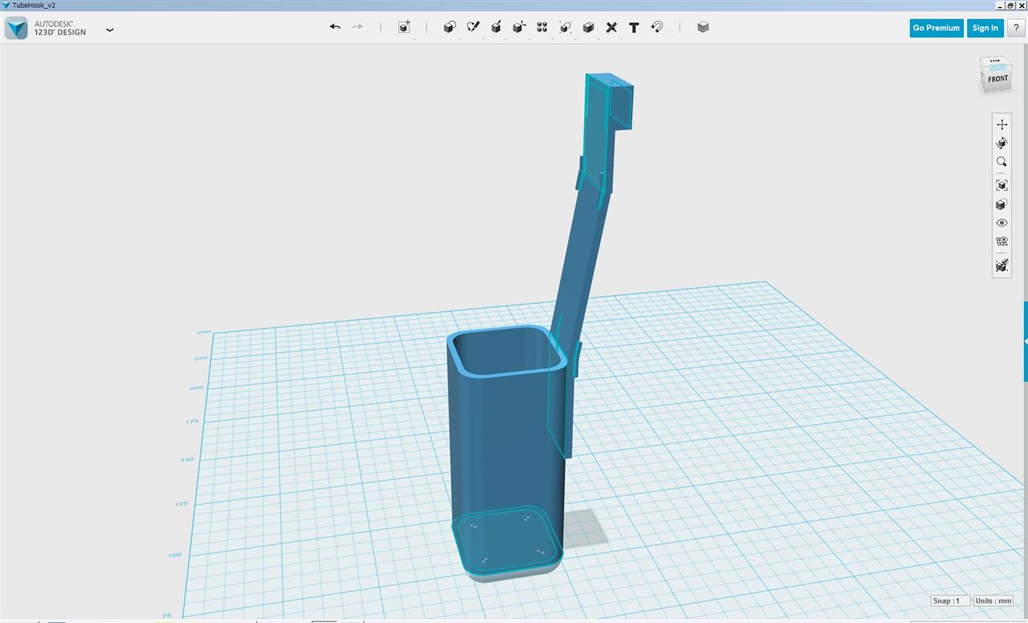Select the angled hook arm model
Viewport: 1028px width, 623px height.
pos(580,265)
